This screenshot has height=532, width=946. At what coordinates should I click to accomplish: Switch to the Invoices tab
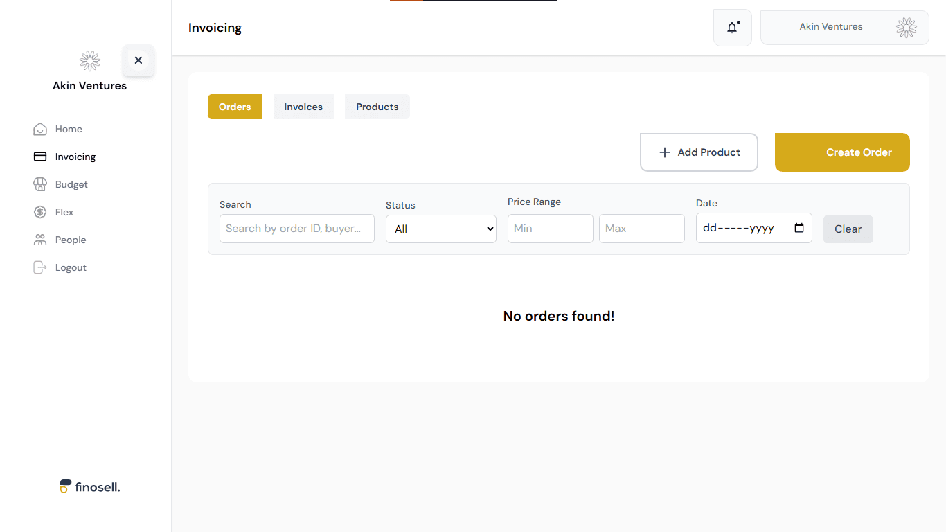click(x=303, y=107)
